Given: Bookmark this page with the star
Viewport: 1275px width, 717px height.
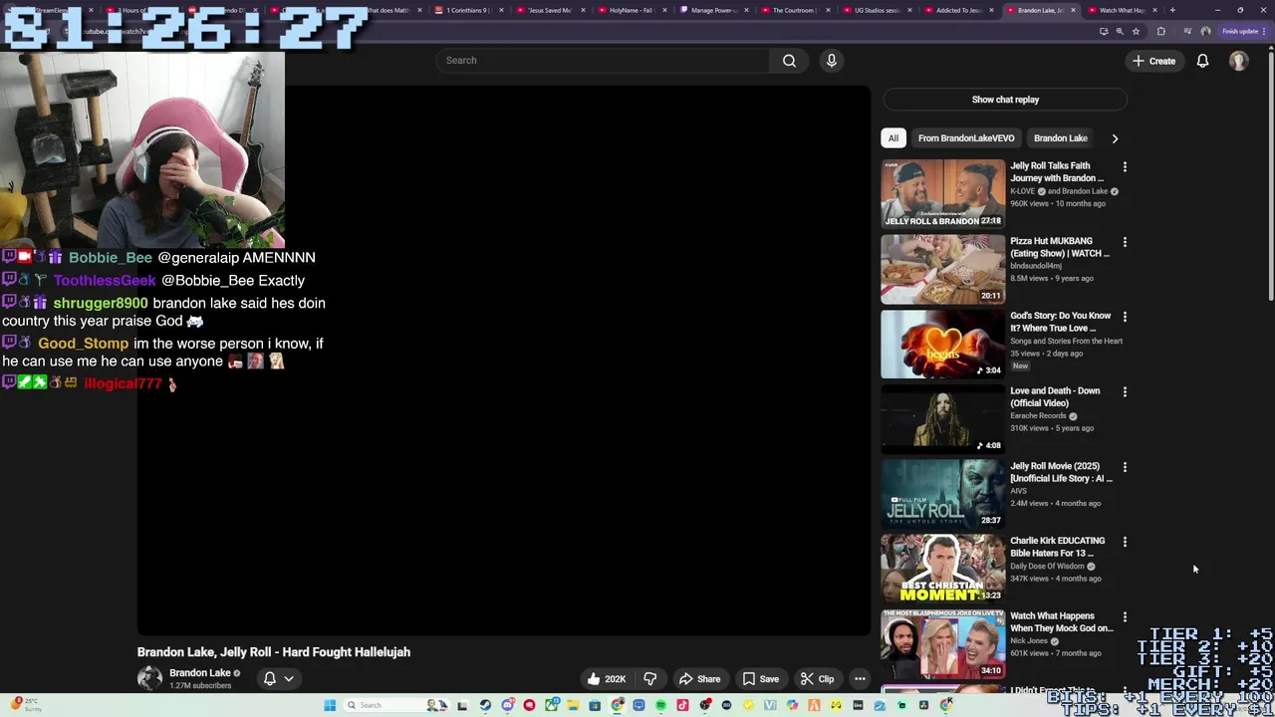Looking at the screenshot, I should click(1136, 31).
